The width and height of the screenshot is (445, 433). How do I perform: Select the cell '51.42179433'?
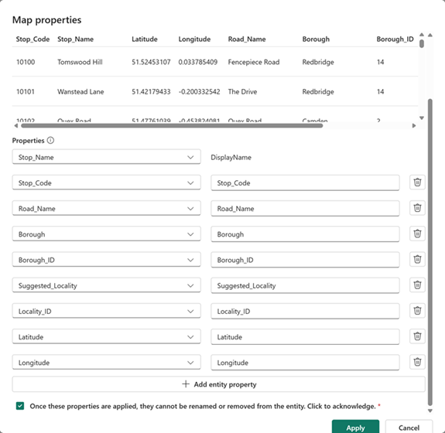coord(151,91)
